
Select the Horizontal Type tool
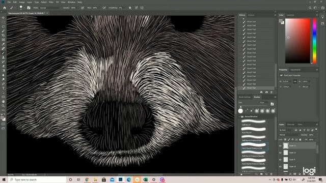(3, 88)
